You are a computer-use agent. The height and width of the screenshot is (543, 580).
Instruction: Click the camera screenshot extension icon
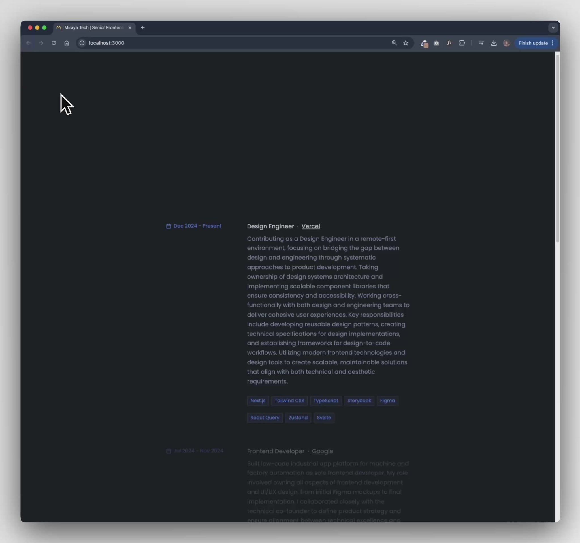[436, 43]
